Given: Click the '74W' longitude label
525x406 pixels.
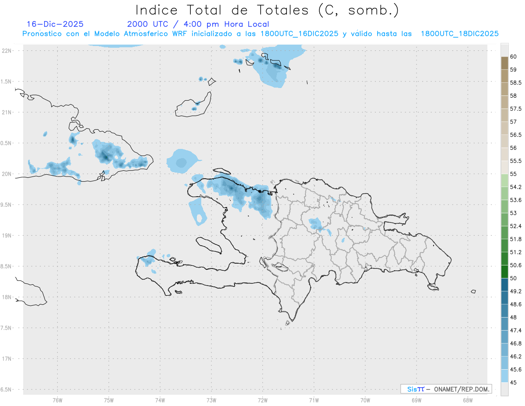Looking at the screenshot, I should (x=160, y=400).
